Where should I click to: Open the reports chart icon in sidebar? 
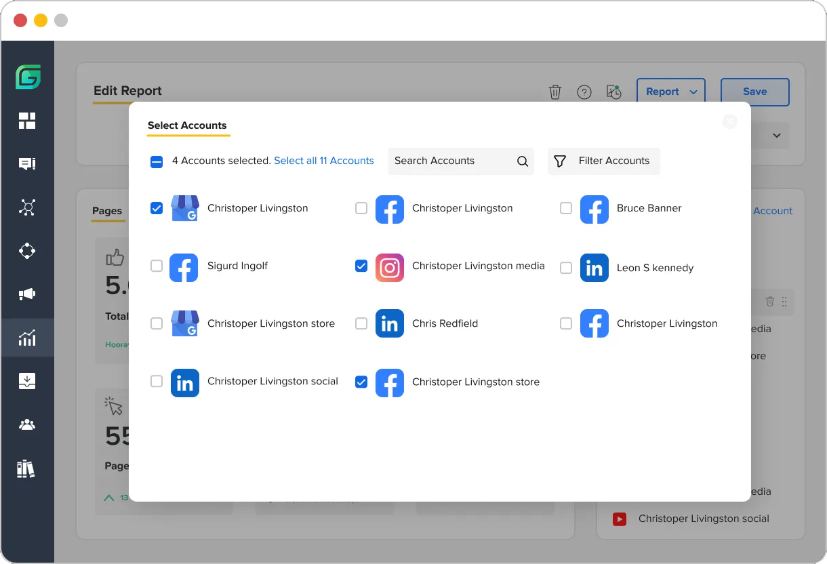tap(27, 338)
